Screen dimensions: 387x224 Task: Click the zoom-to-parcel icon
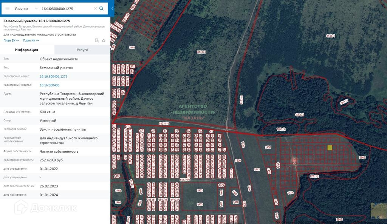97,40
